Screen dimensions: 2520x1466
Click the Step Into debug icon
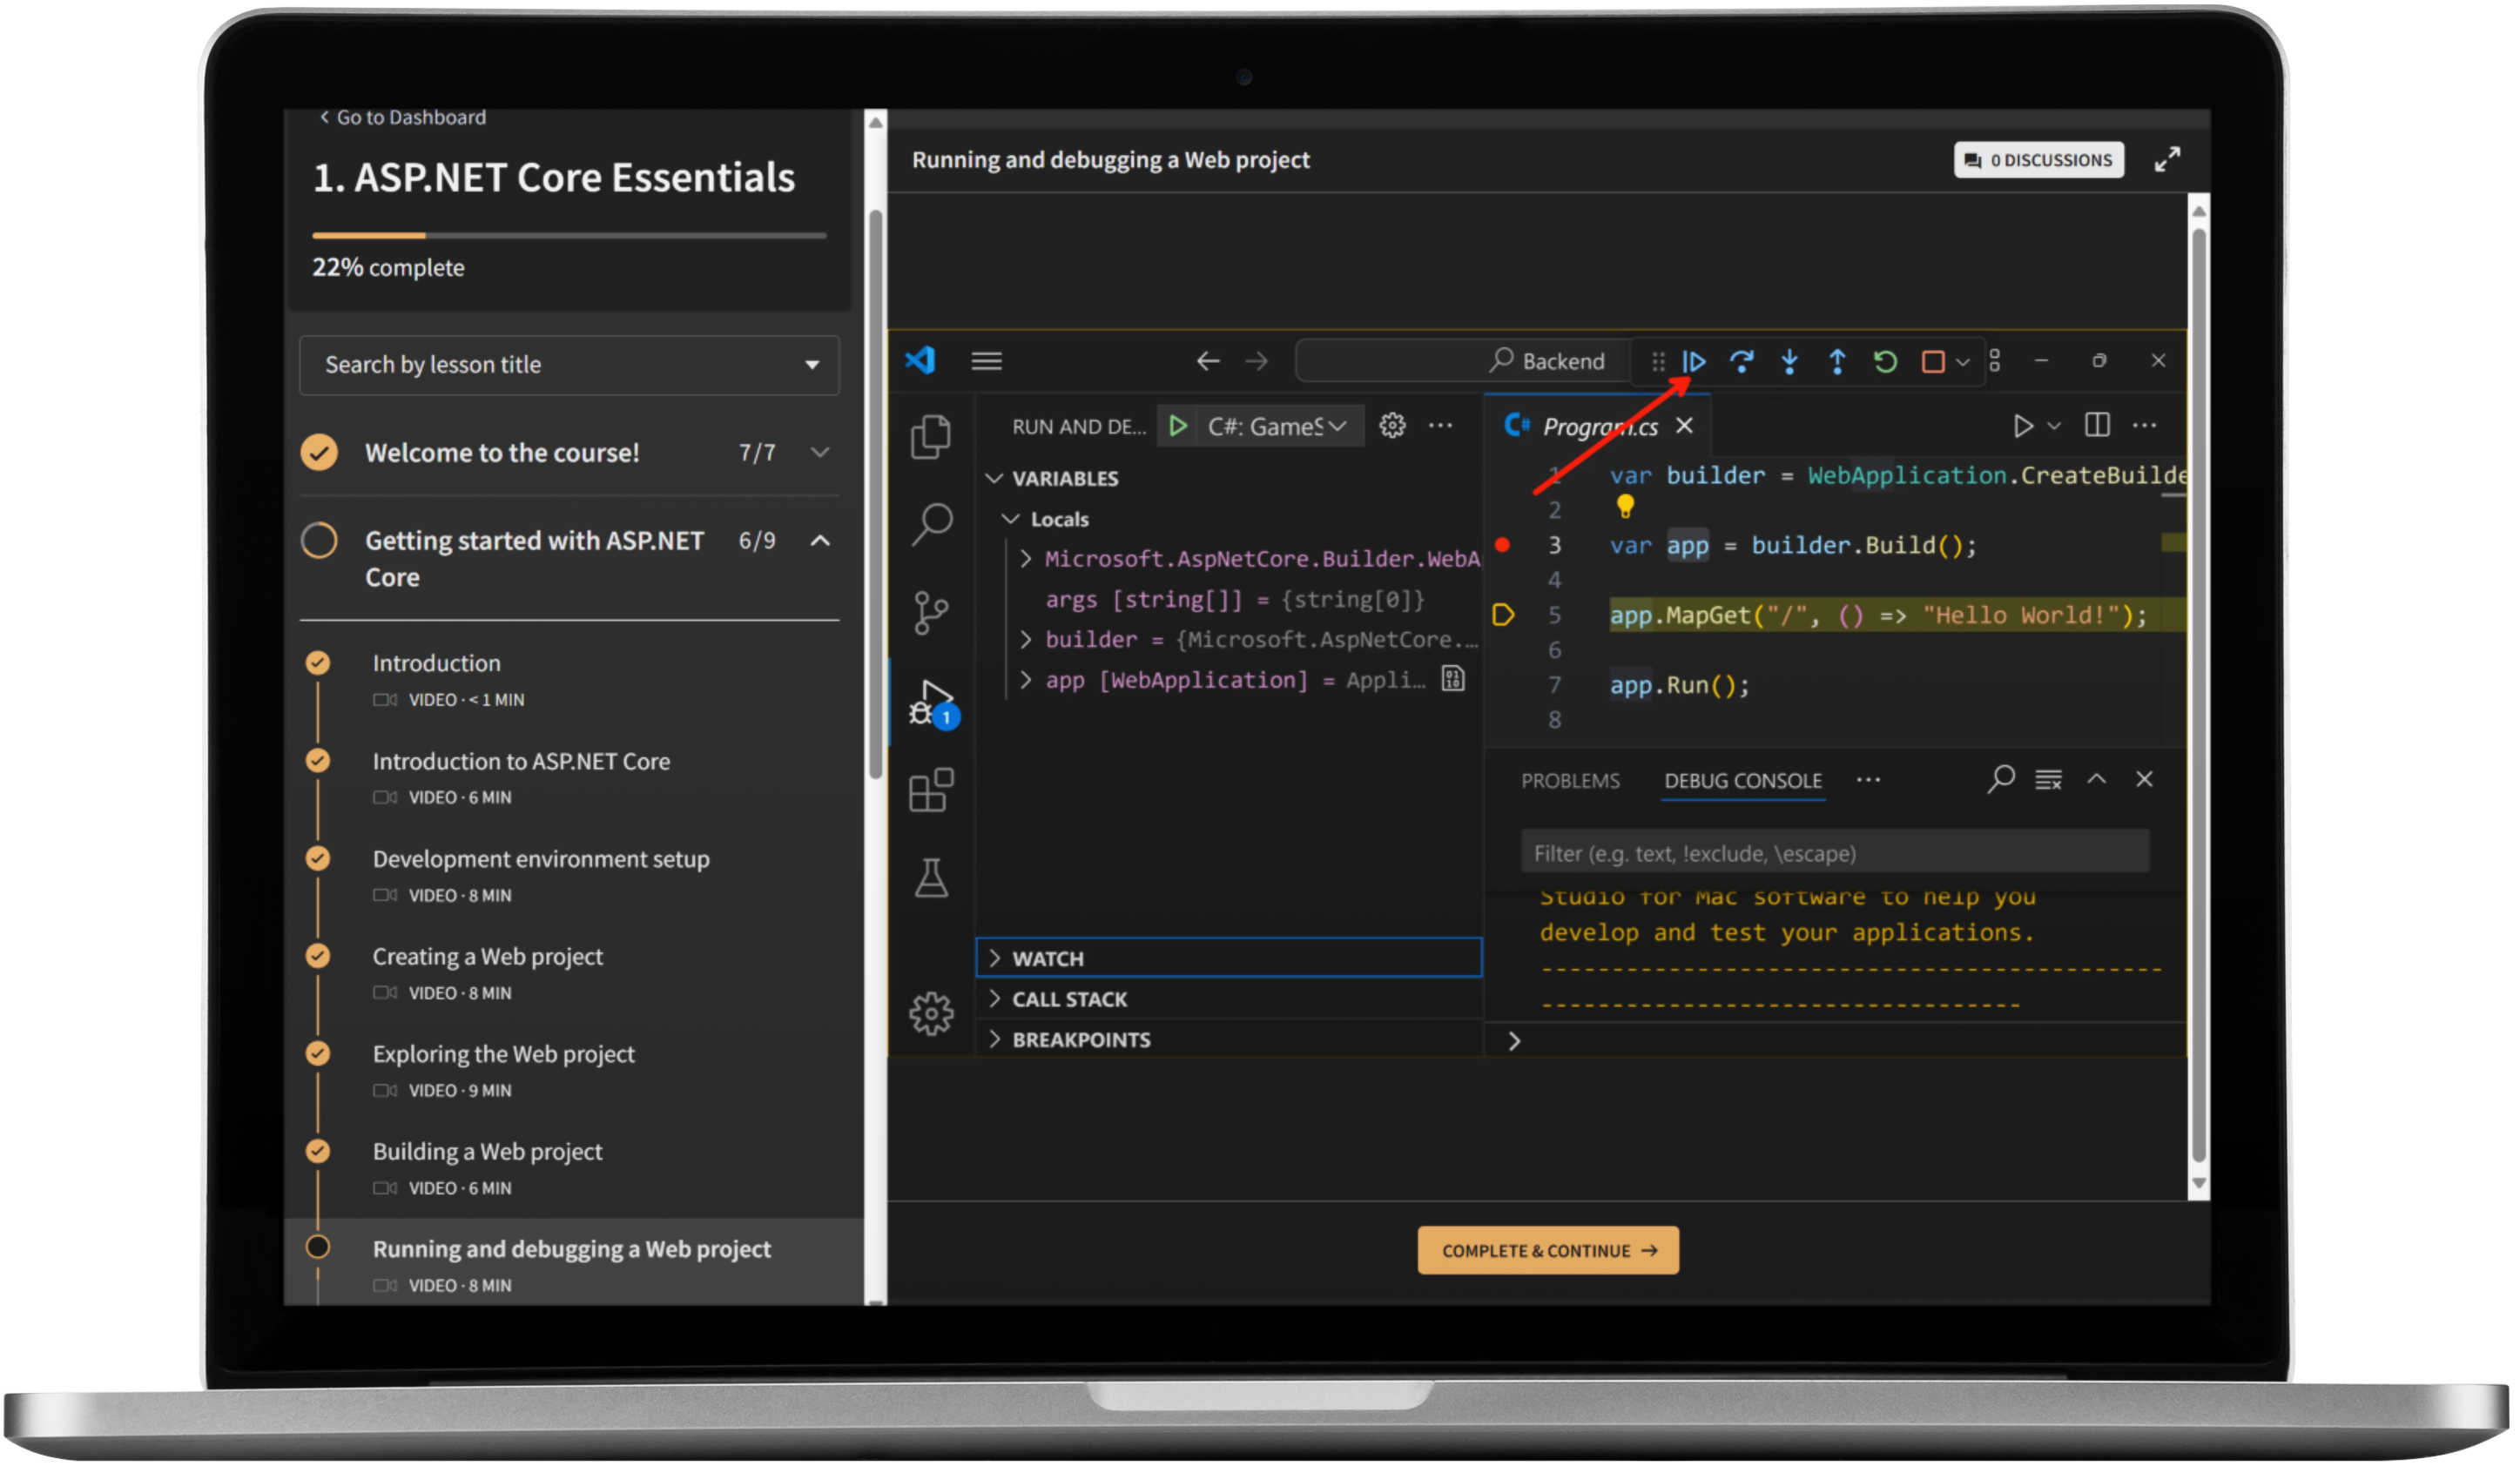point(1790,362)
